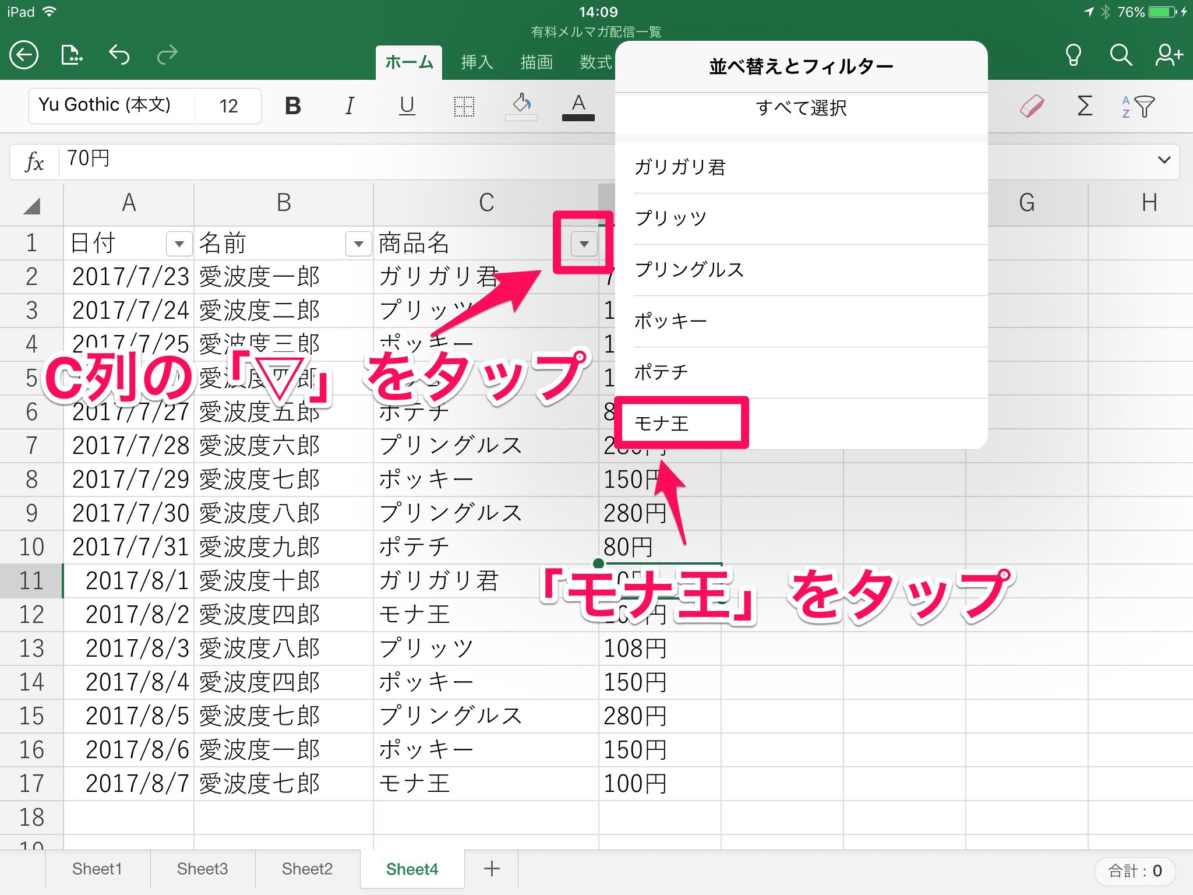Switch to the 数式 tab
Image resolution: width=1193 pixels, height=895 pixels.
pos(595,62)
